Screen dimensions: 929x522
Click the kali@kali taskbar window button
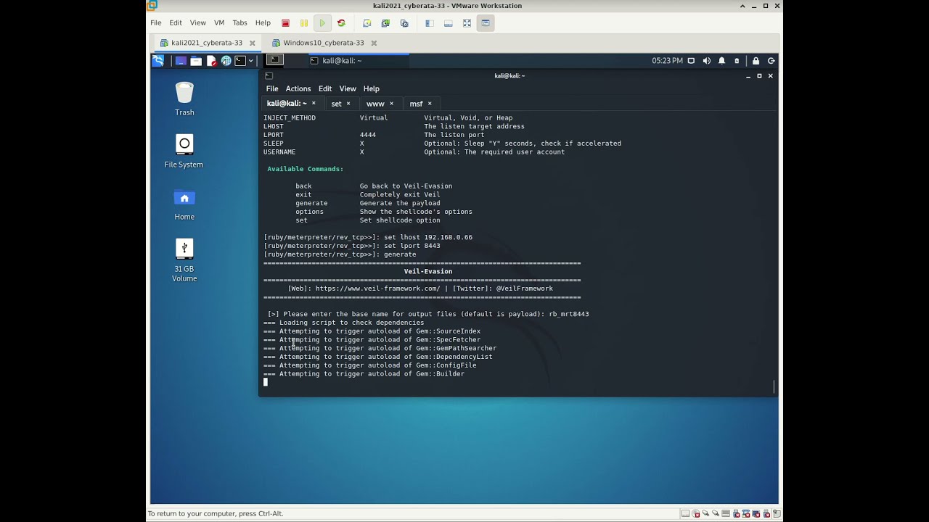(x=357, y=61)
